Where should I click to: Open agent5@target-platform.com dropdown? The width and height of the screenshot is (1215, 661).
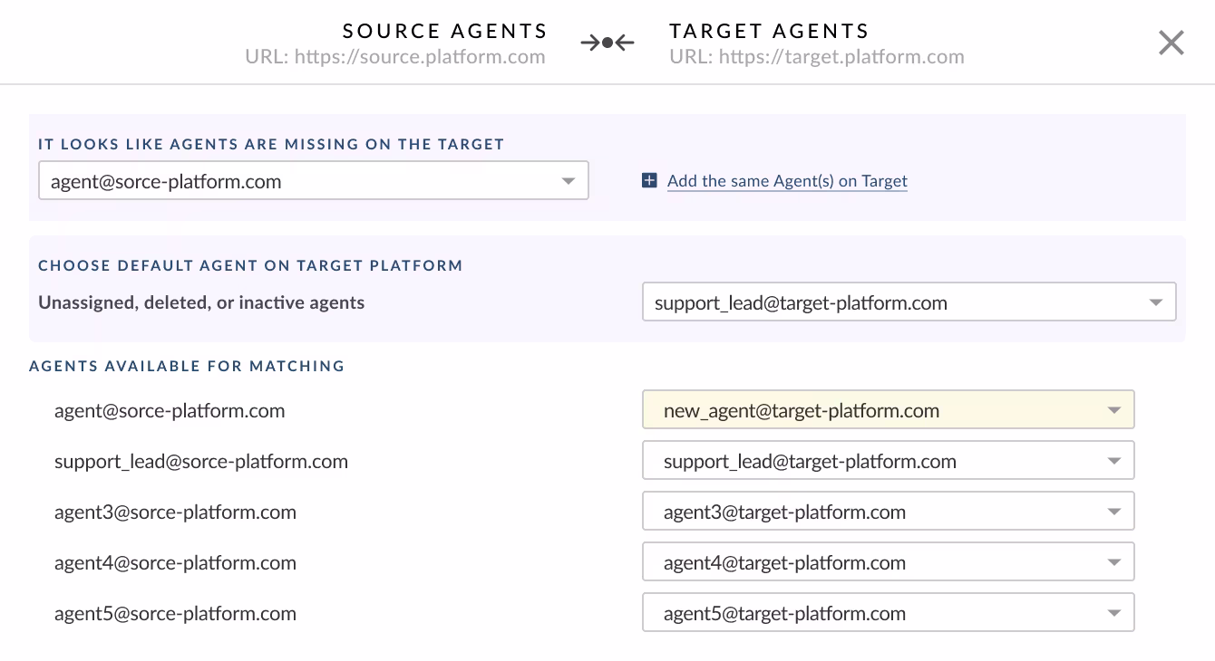pos(888,613)
